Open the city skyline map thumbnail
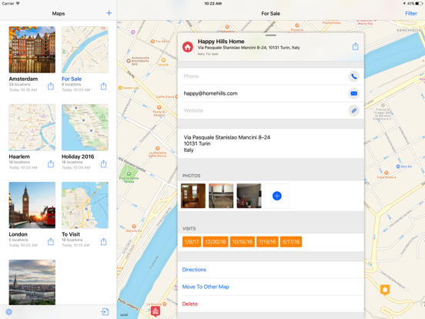425x319 pixels. tap(32, 282)
